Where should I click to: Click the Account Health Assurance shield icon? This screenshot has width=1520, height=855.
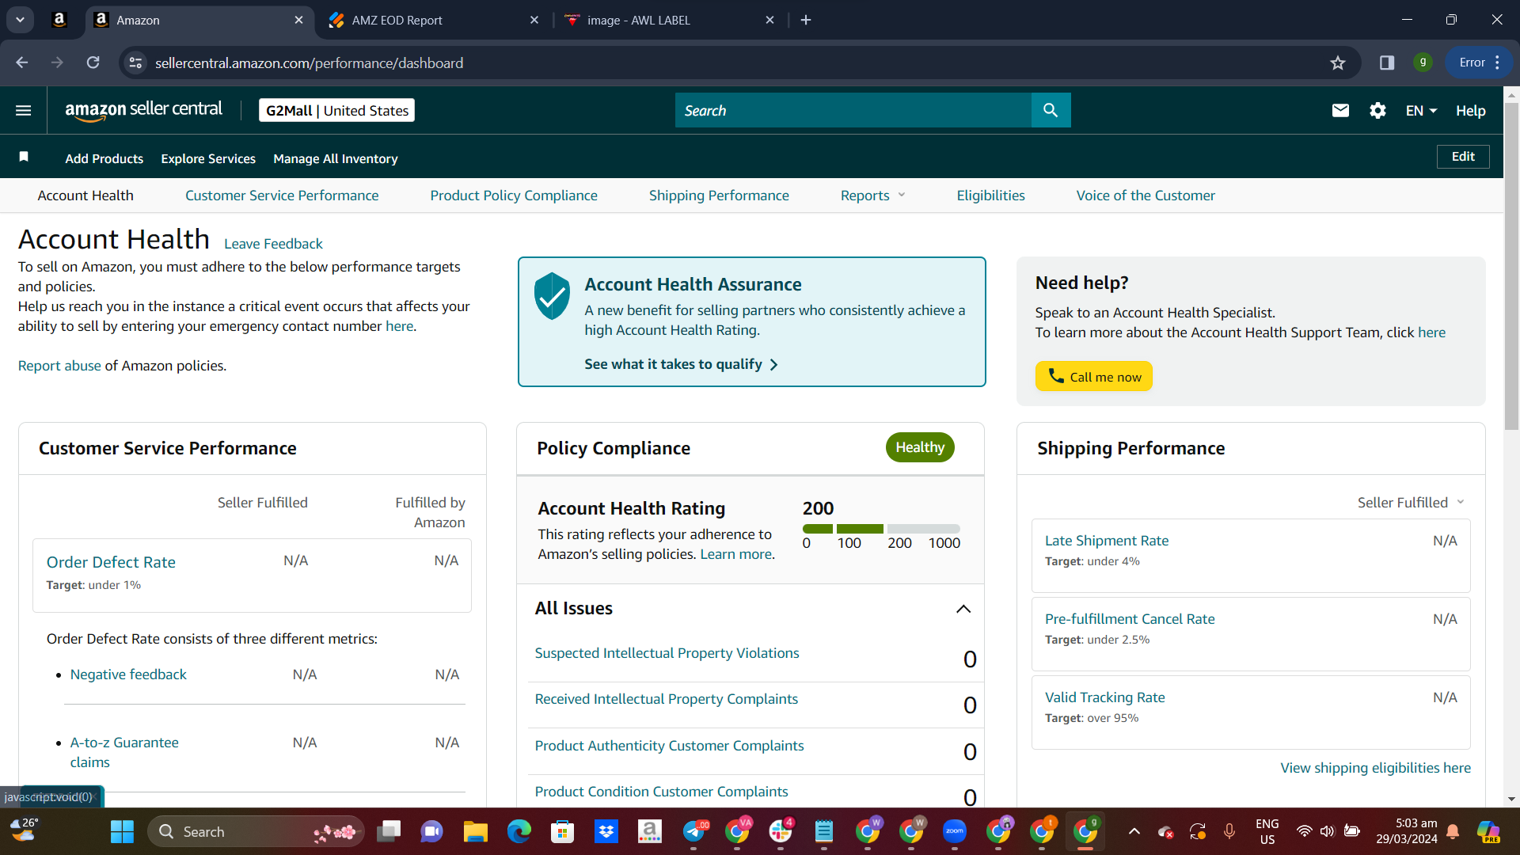552,295
